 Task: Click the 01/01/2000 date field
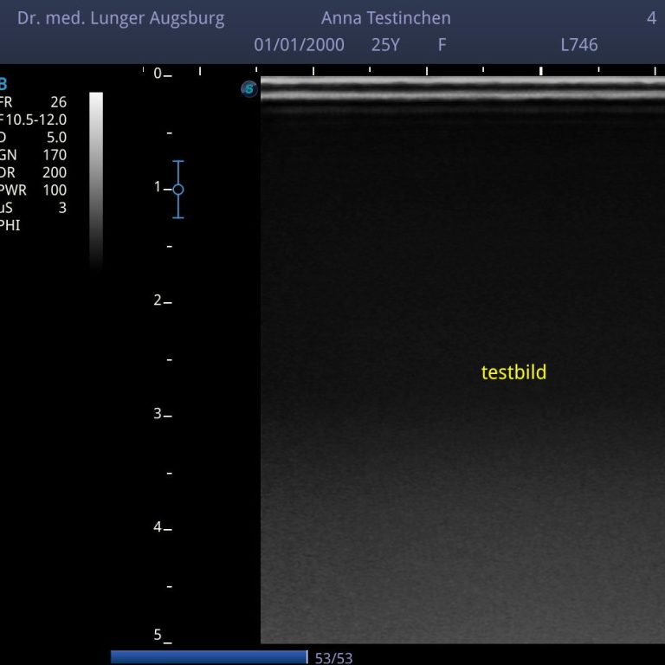pos(299,44)
